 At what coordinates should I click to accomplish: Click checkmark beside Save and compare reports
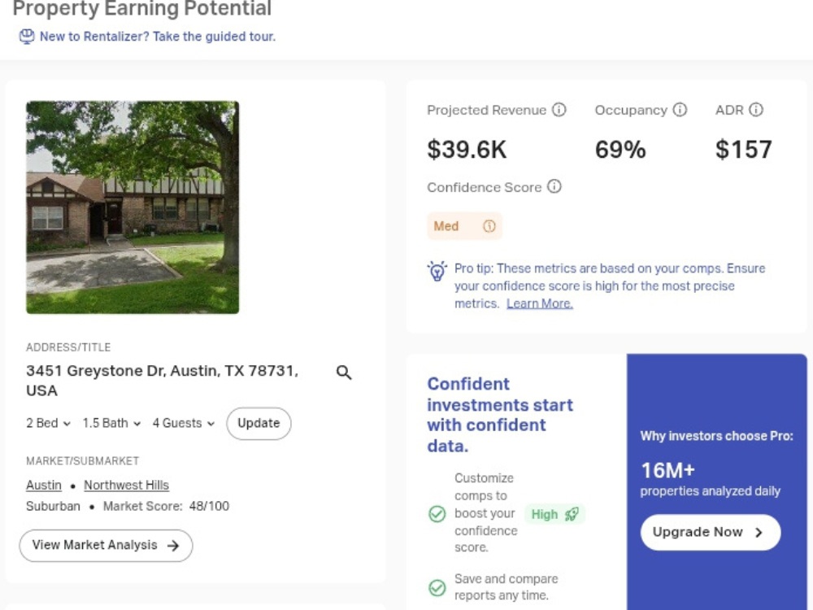[x=437, y=588]
